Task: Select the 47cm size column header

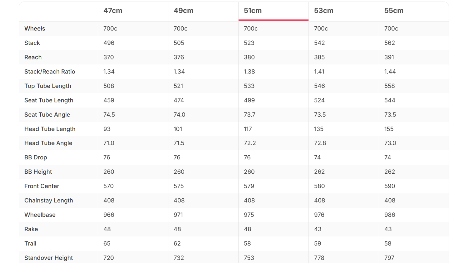Action: pos(113,11)
